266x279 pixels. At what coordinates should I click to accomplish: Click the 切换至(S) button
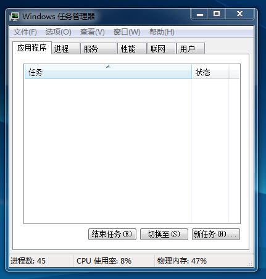(164, 234)
